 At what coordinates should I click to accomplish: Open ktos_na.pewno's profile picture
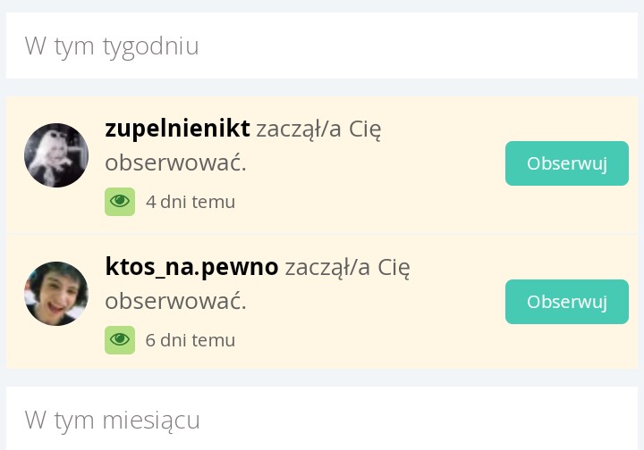click(x=56, y=294)
